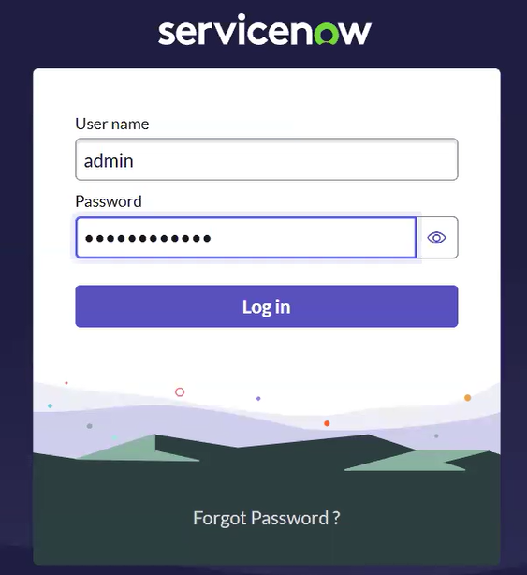Screen dimensions: 527x575
Task: Click the User name label
Action: tap(112, 124)
